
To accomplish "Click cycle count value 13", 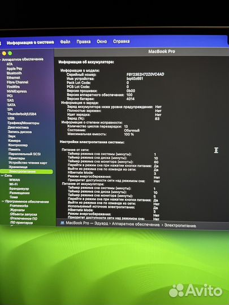I will coord(126,127).
